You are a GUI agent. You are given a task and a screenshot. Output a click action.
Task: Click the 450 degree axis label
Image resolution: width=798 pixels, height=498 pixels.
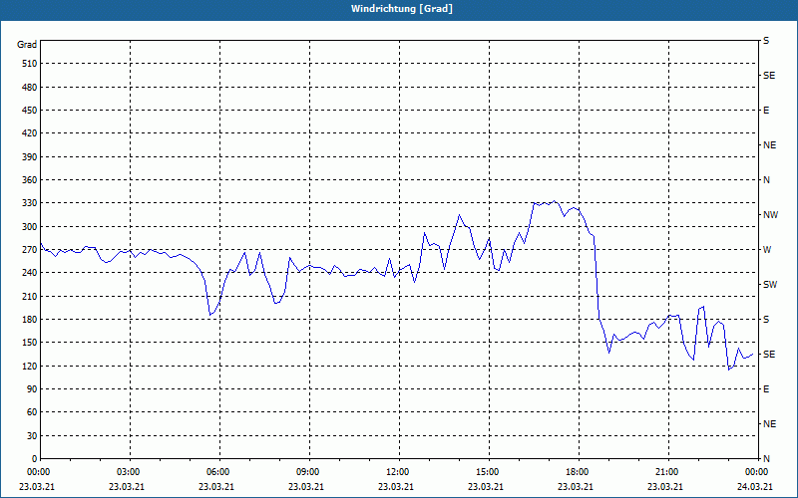click(30, 111)
